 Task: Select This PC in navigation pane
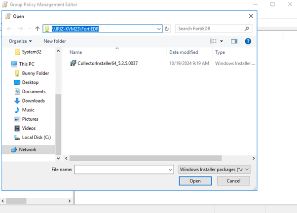coord(27,64)
